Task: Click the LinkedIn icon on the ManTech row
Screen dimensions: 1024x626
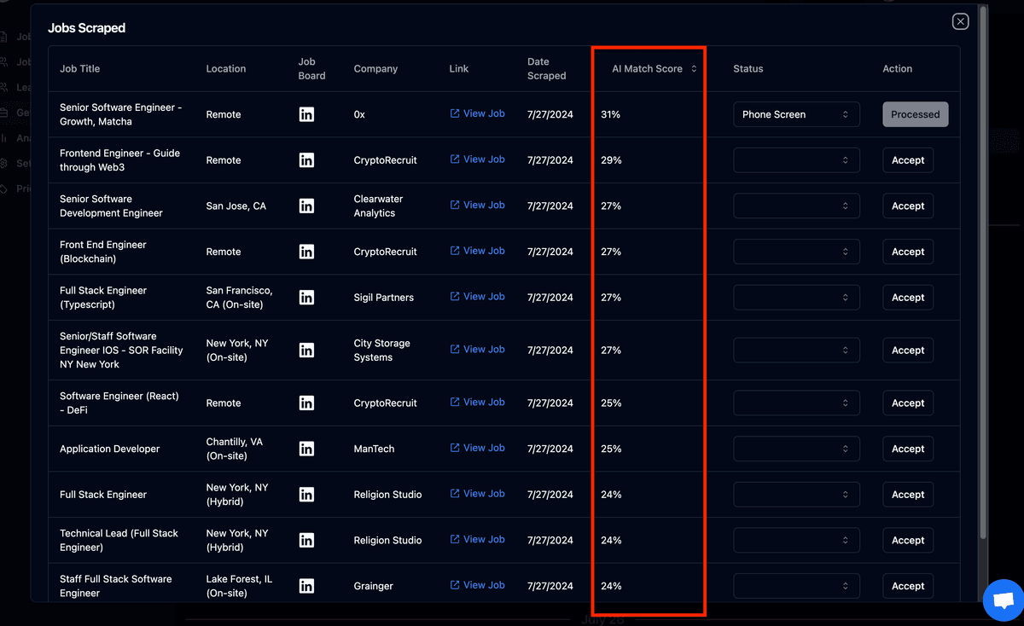Action: (x=306, y=448)
